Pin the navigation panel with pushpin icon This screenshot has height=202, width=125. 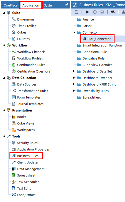pyautogui.click(x=66, y=5)
